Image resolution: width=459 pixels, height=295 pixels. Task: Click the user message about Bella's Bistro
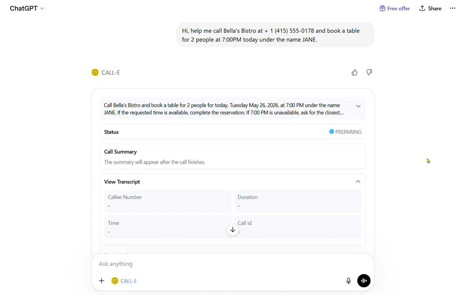[x=275, y=35]
